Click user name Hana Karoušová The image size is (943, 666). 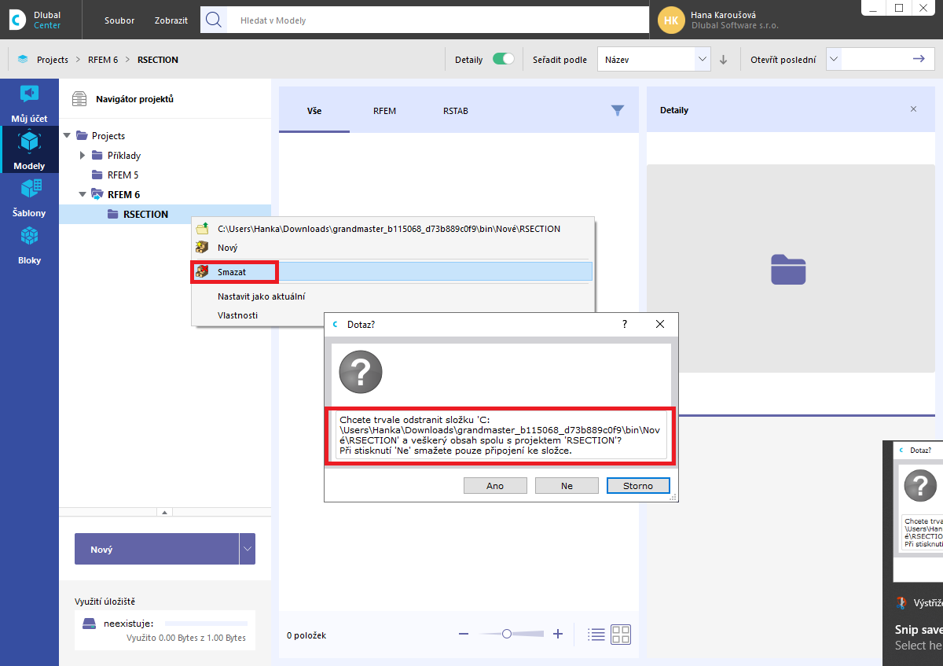(723, 14)
